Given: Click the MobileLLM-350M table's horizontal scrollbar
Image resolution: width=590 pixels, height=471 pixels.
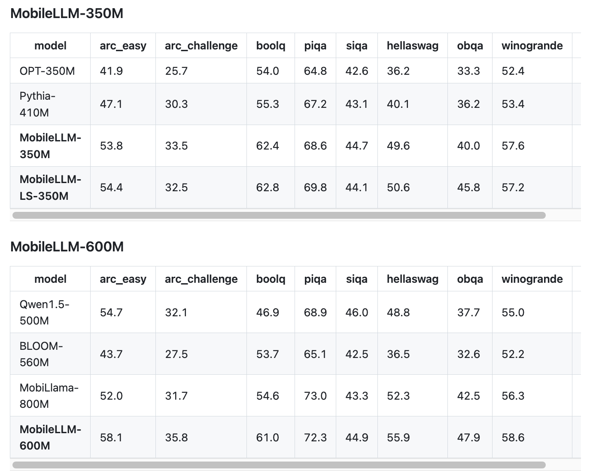Looking at the screenshot, I should pos(279,215).
